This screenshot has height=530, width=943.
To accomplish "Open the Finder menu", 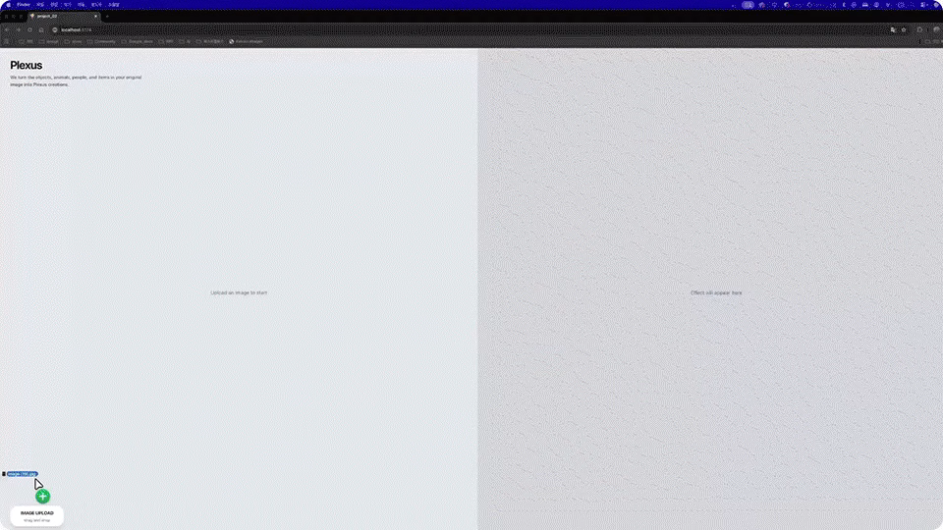I will [x=24, y=4].
